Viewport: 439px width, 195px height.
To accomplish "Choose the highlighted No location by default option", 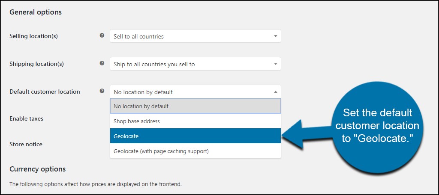I will pos(195,106).
